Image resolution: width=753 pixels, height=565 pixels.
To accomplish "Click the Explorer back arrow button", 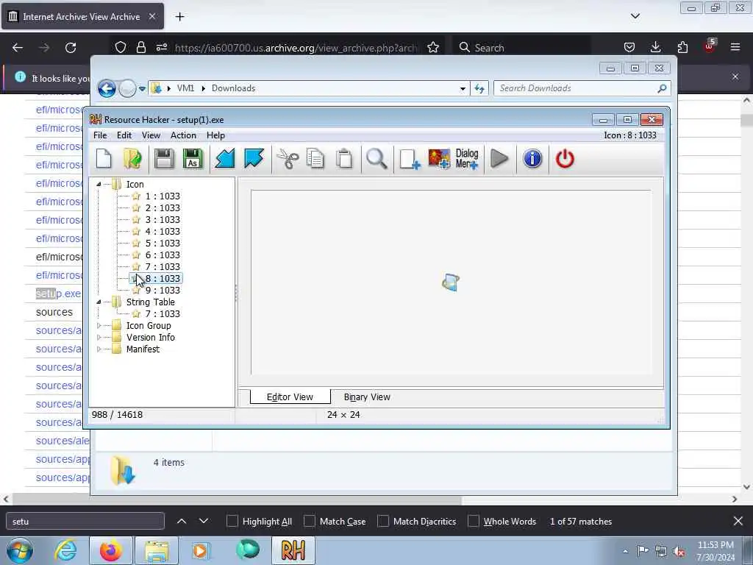I will click(107, 88).
